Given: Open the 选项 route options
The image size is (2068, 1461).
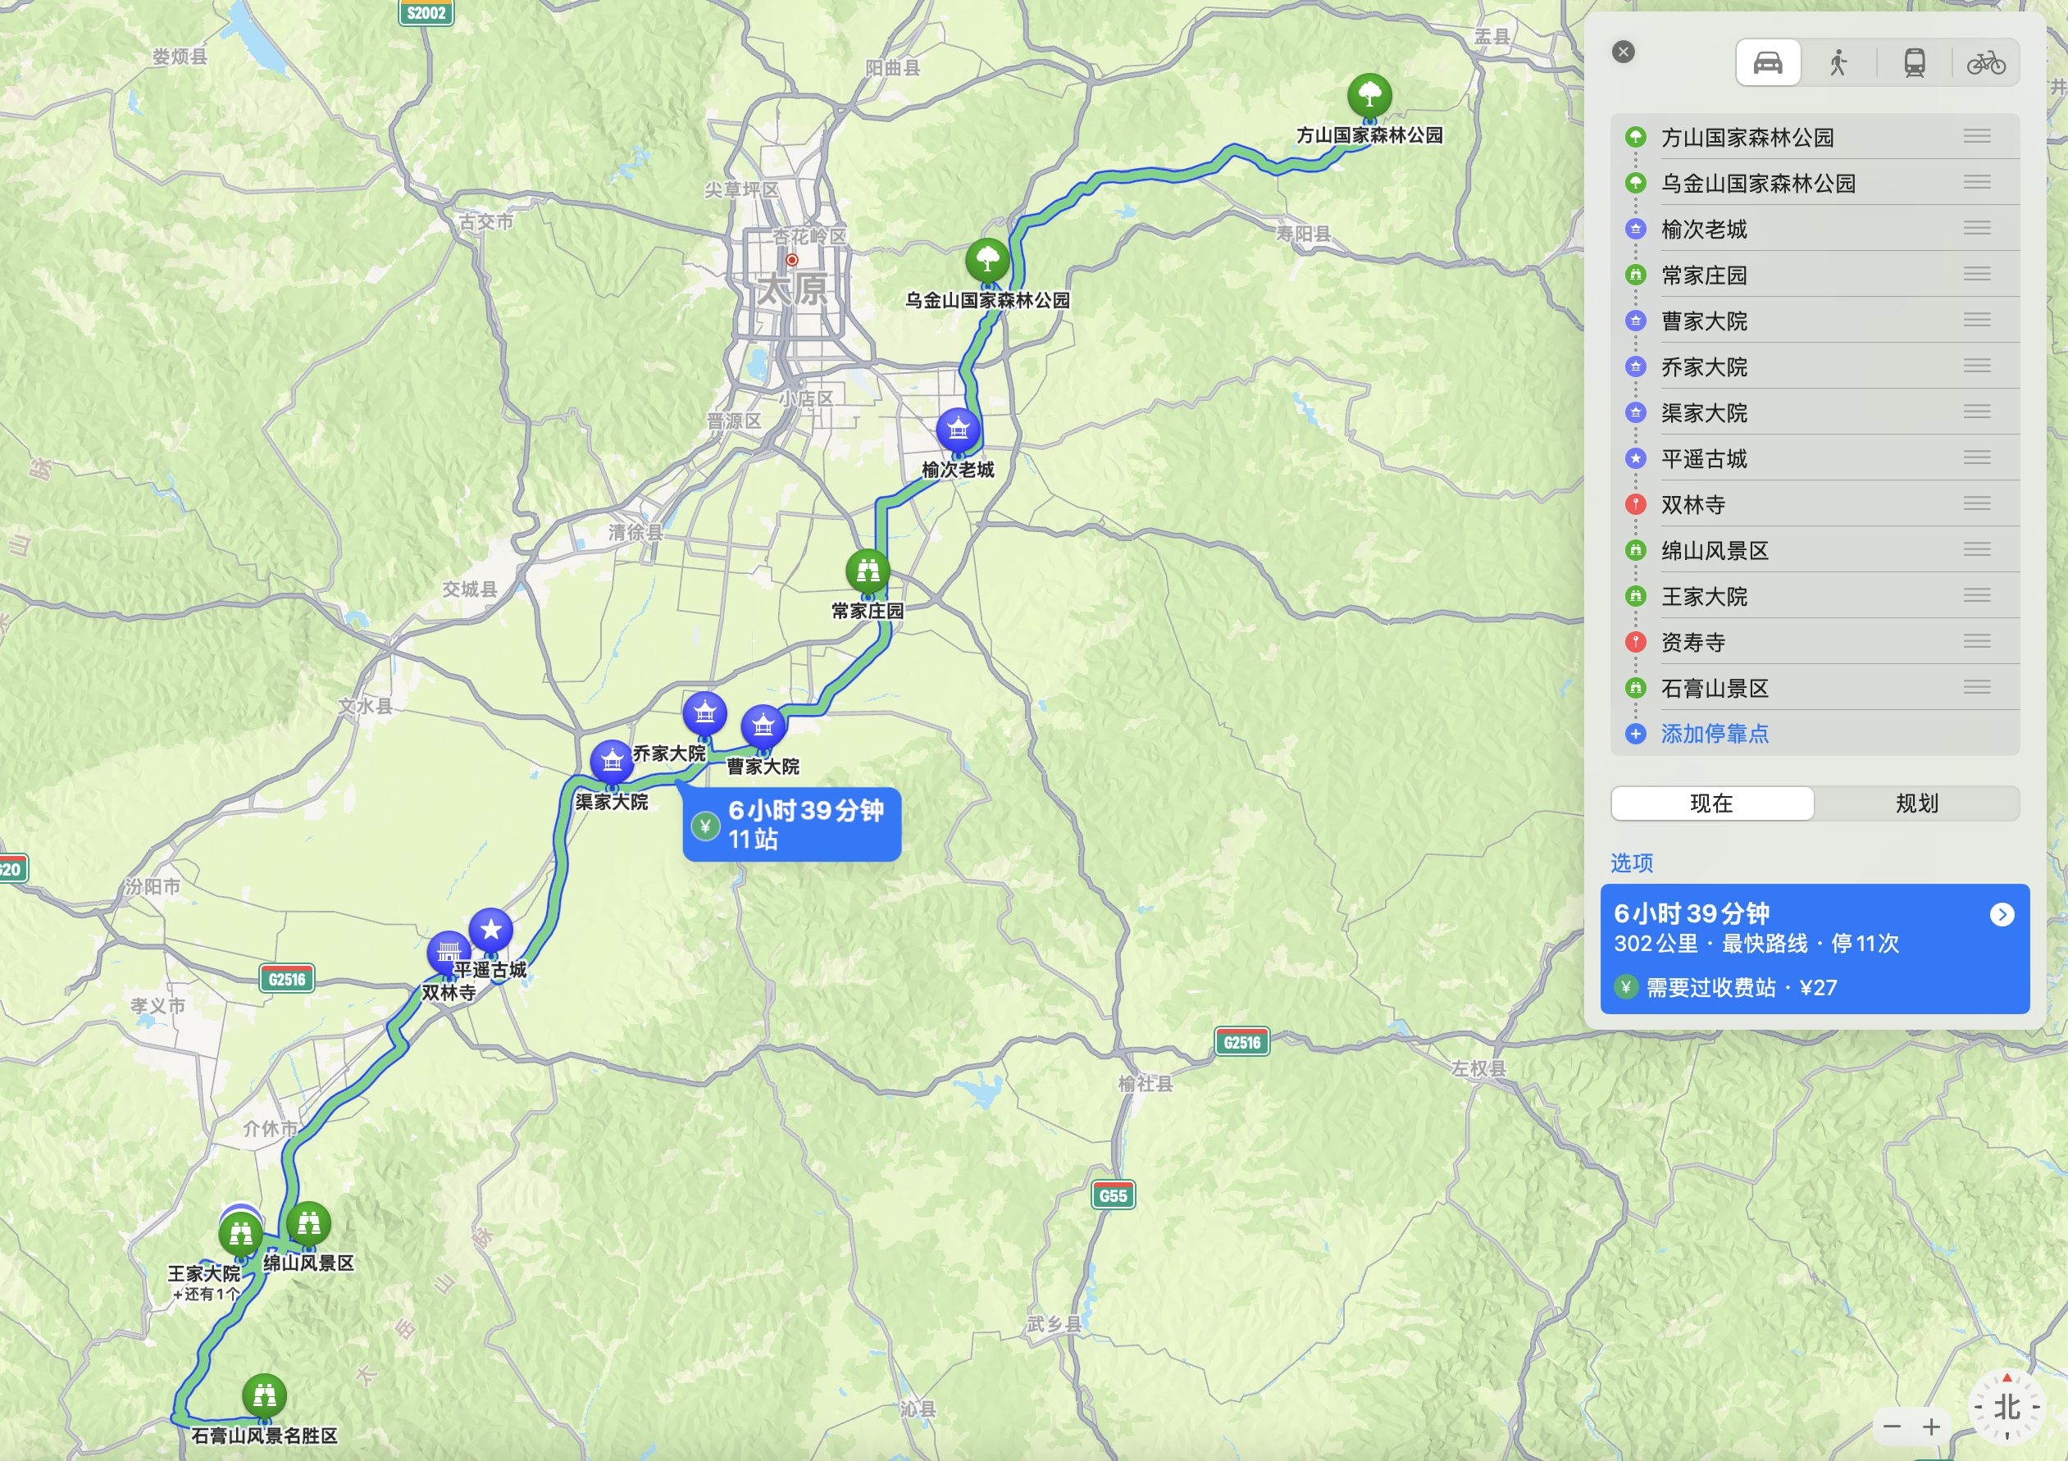Looking at the screenshot, I should 1631,863.
